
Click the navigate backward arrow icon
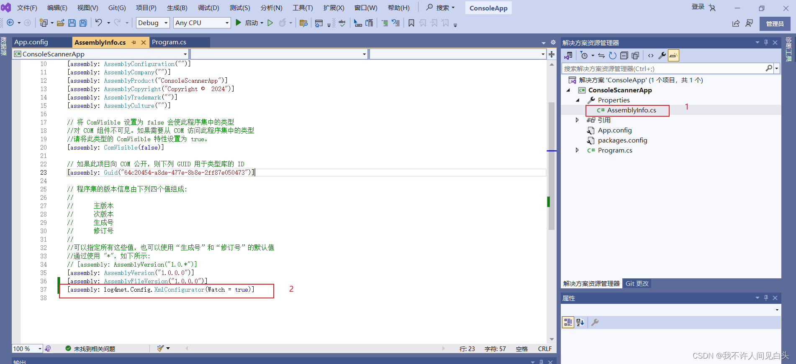(x=10, y=23)
